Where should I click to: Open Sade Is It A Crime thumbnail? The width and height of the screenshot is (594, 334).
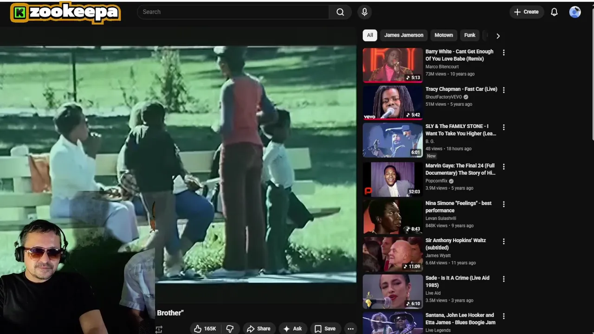tap(393, 291)
